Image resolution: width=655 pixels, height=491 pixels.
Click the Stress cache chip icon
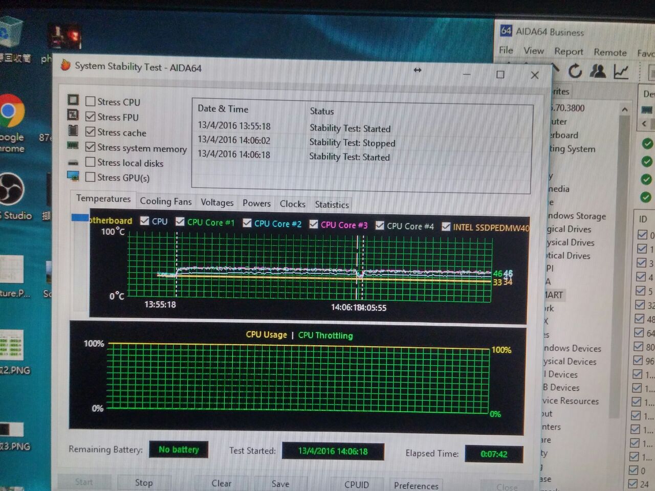point(73,130)
